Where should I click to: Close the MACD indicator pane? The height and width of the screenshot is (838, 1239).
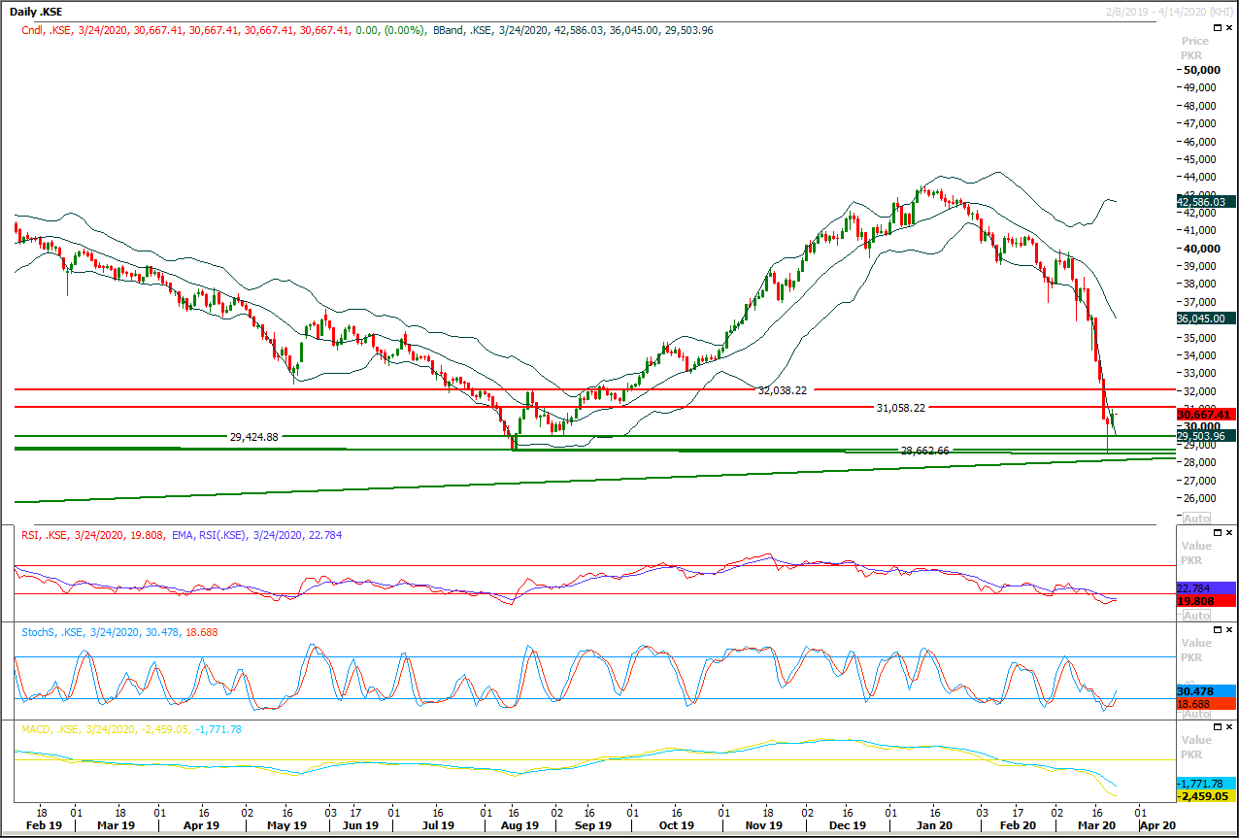(1231, 726)
